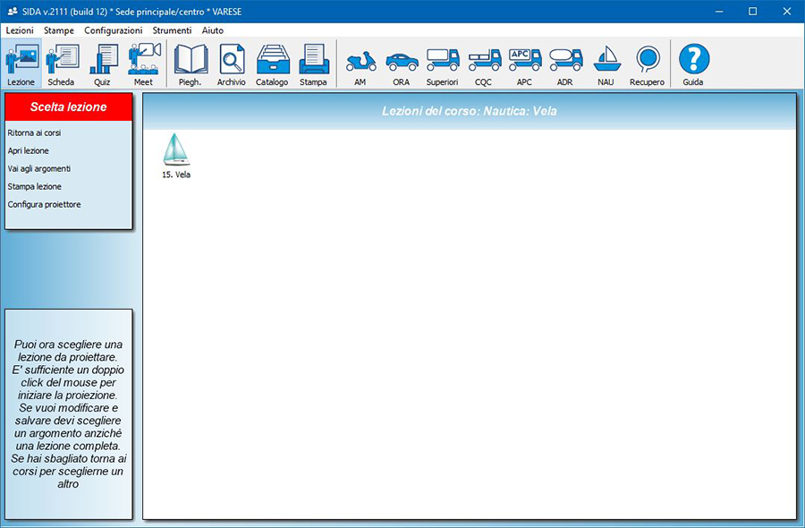Select the Superiori truck icon
This screenshot has width=805, height=528.
tap(443, 63)
